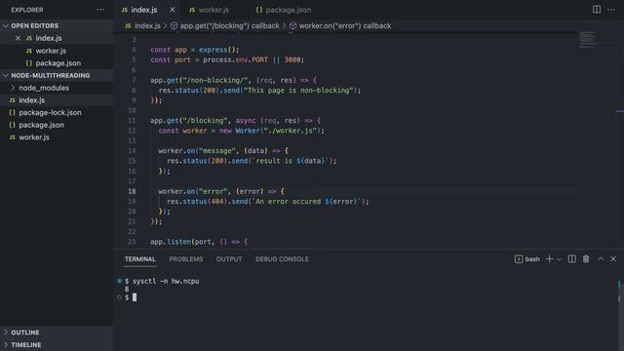Click the code minimap preview
The height and width of the screenshot is (351, 624).
click(587, 40)
